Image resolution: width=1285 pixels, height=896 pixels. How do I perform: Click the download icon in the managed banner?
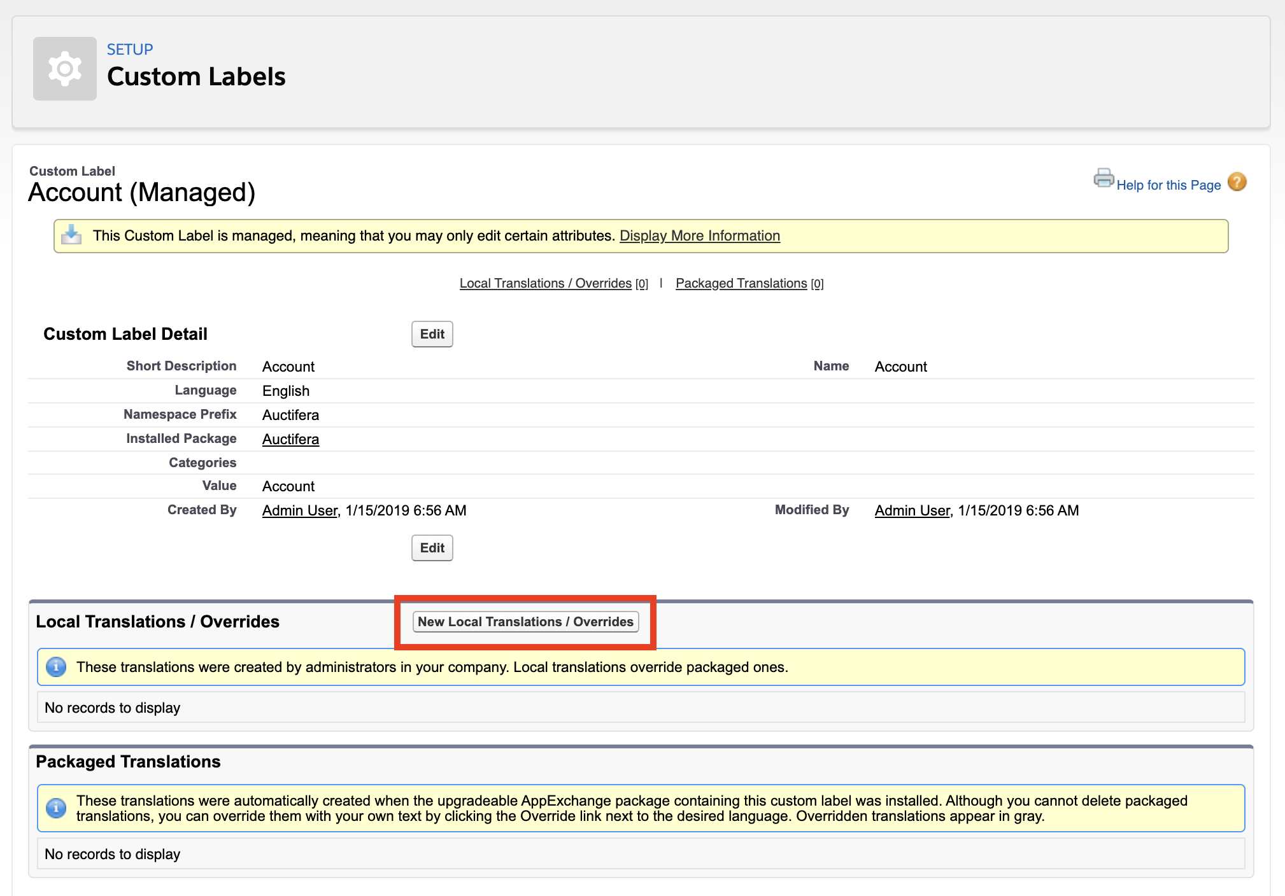(x=71, y=235)
